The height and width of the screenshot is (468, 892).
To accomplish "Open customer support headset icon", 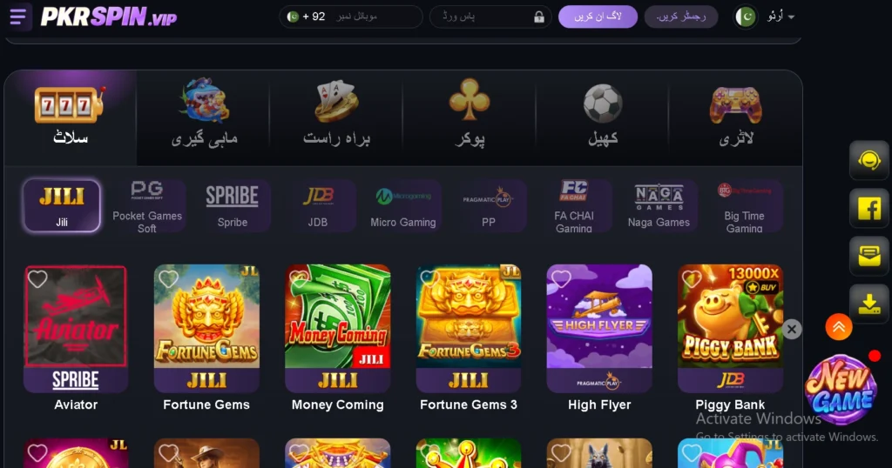I will pos(868,160).
